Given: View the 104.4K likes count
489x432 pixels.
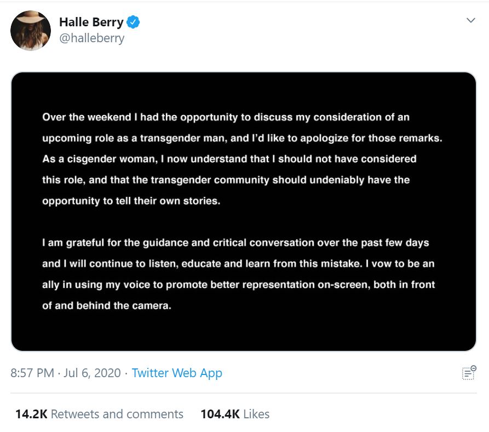Looking at the screenshot, I should click(x=220, y=414).
